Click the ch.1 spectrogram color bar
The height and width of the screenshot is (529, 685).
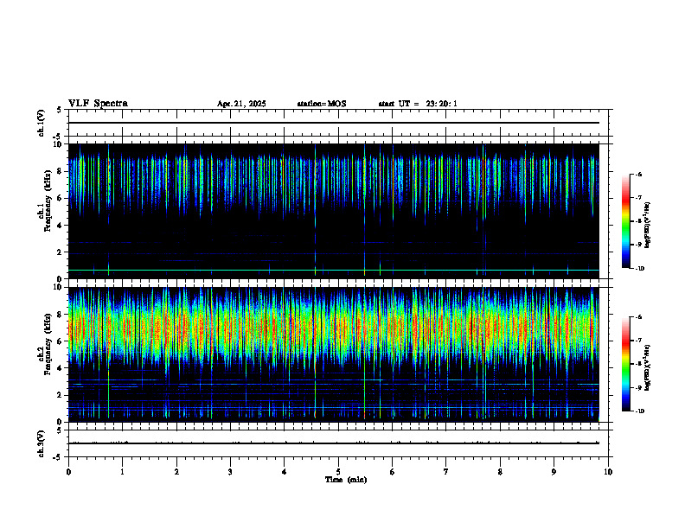click(x=625, y=221)
